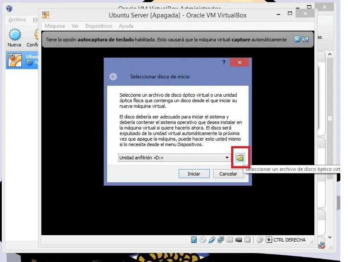The height and width of the screenshot is (262, 348).
Task: Click the Administrador scrollbar down arrow
Action: [x=330, y=237]
